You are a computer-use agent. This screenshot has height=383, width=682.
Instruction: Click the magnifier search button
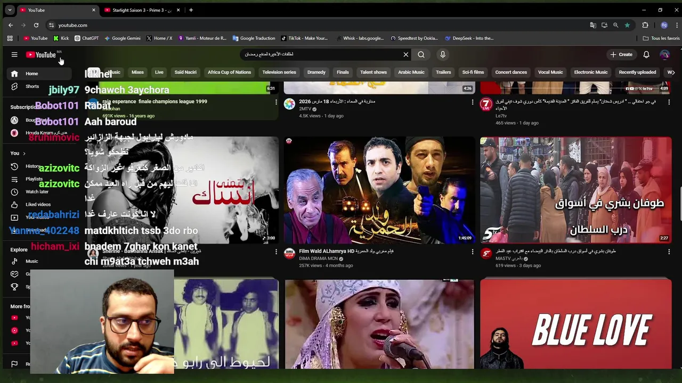(421, 54)
